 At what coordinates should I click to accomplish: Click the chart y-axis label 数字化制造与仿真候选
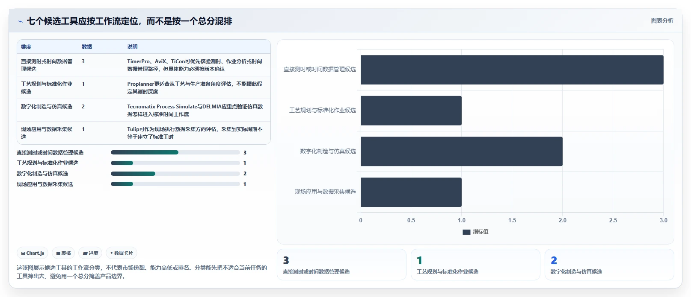pos(328,151)
